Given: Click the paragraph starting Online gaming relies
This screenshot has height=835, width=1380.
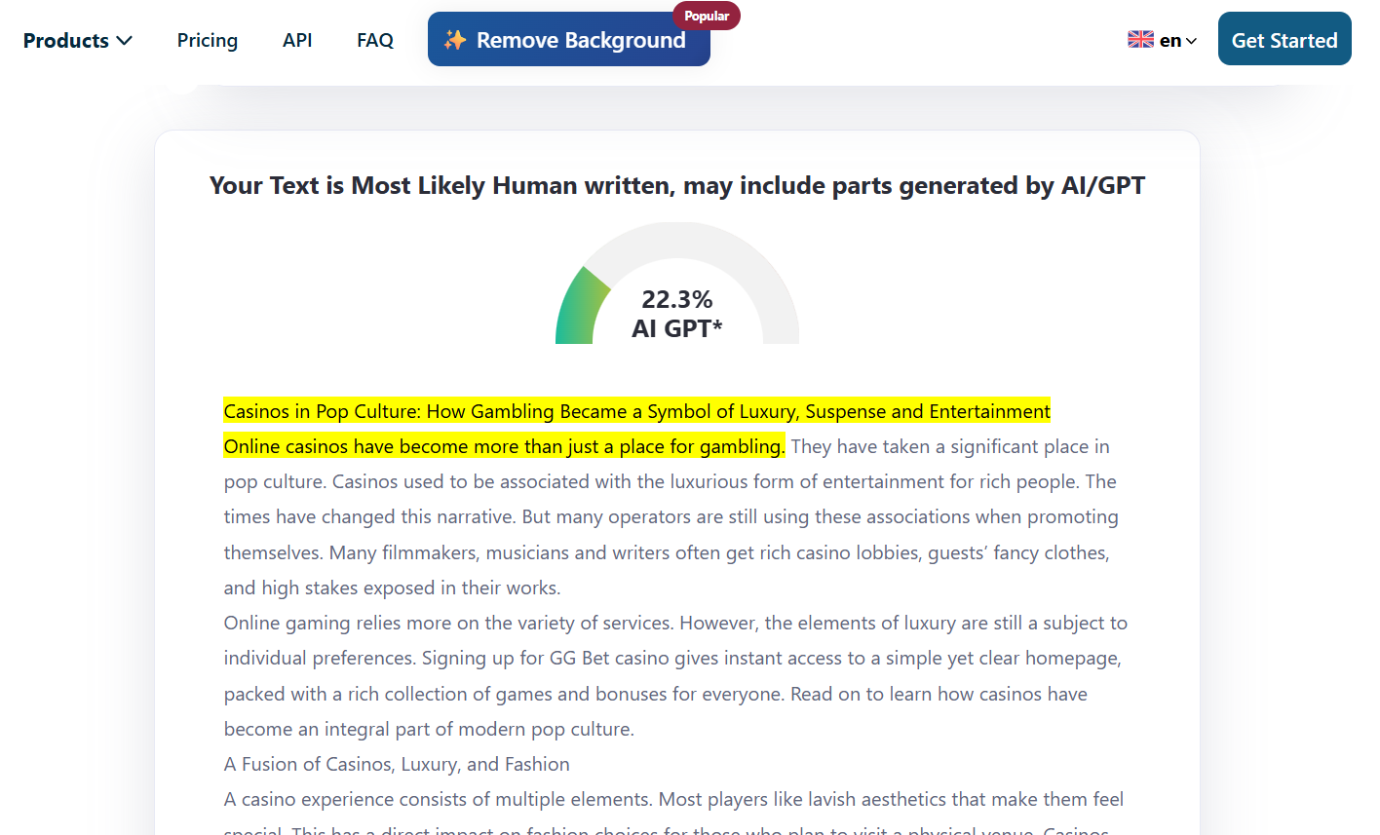Looking at the screenshot, I should pyautogui.click(x=675, y=675).
